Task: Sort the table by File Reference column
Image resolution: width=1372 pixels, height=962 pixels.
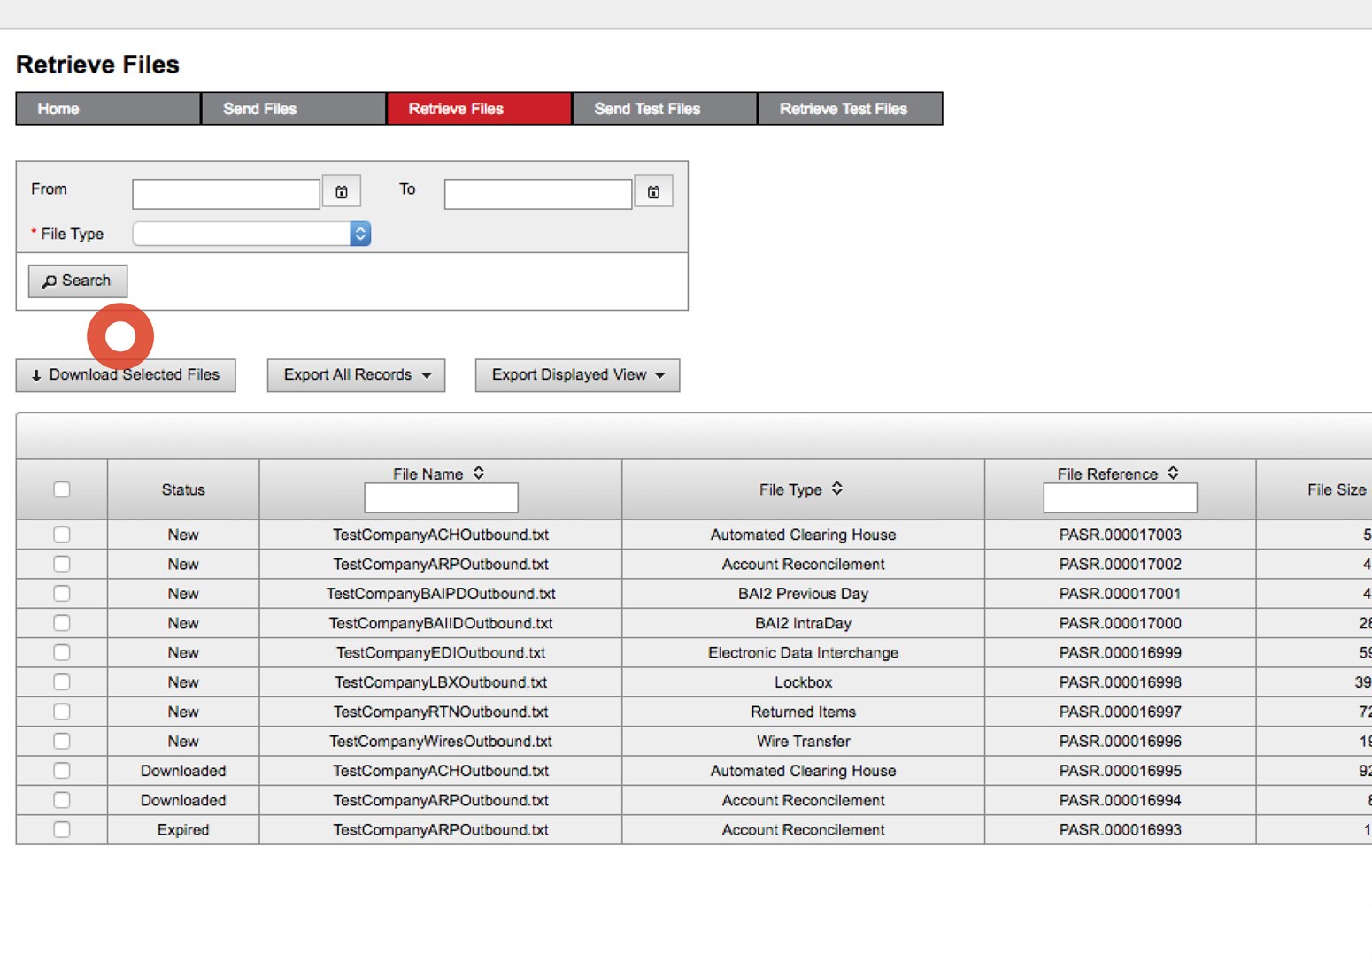Action: (x=1173, y=473)
